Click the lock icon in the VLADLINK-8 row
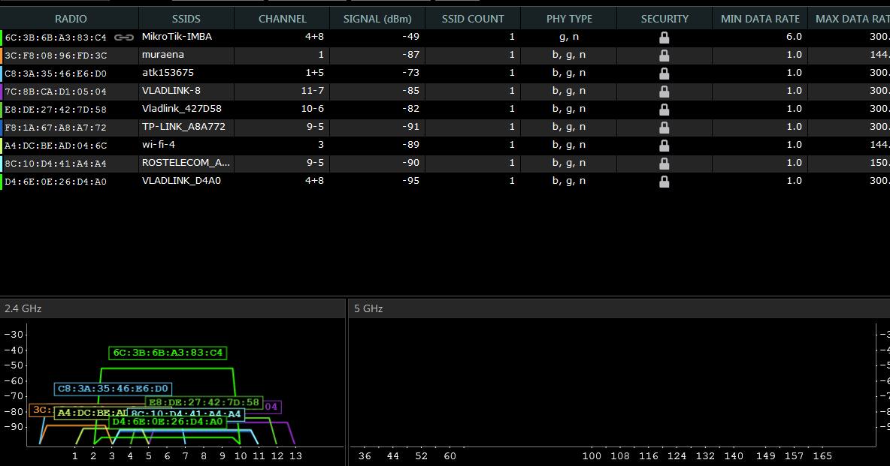This screenshot has height=466, width=890. tap(664, 92)
